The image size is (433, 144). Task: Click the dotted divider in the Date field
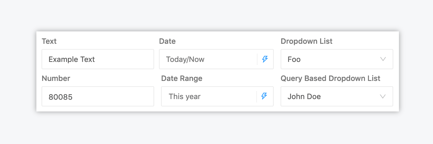(257, 59)
